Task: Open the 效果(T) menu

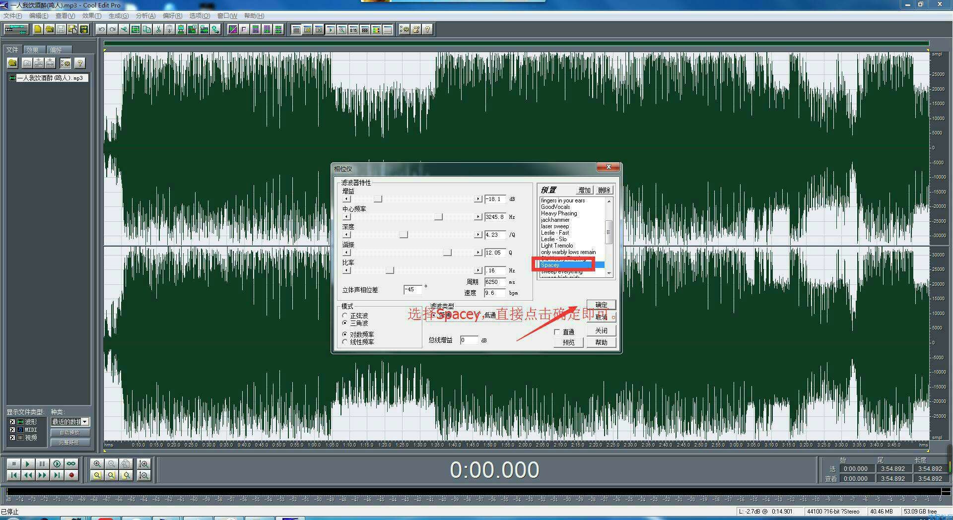Action: coord(91,16)
